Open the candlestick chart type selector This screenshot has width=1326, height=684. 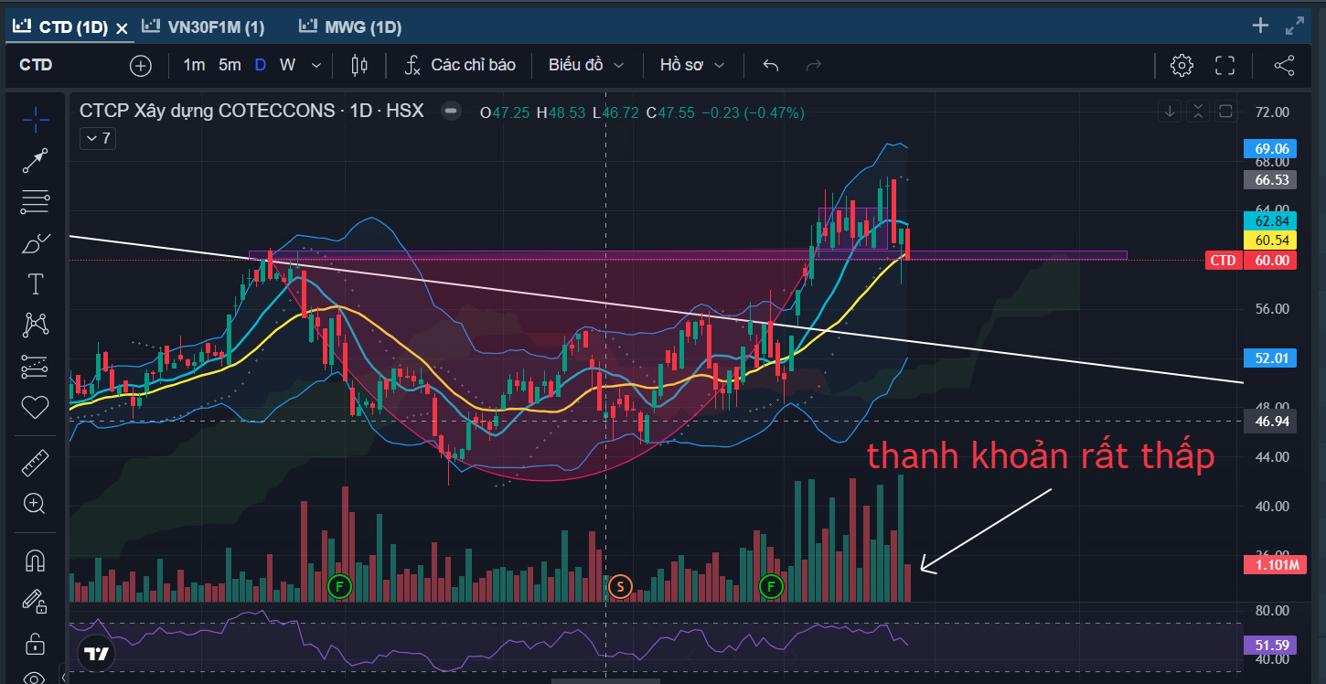[x=359, y=65]
